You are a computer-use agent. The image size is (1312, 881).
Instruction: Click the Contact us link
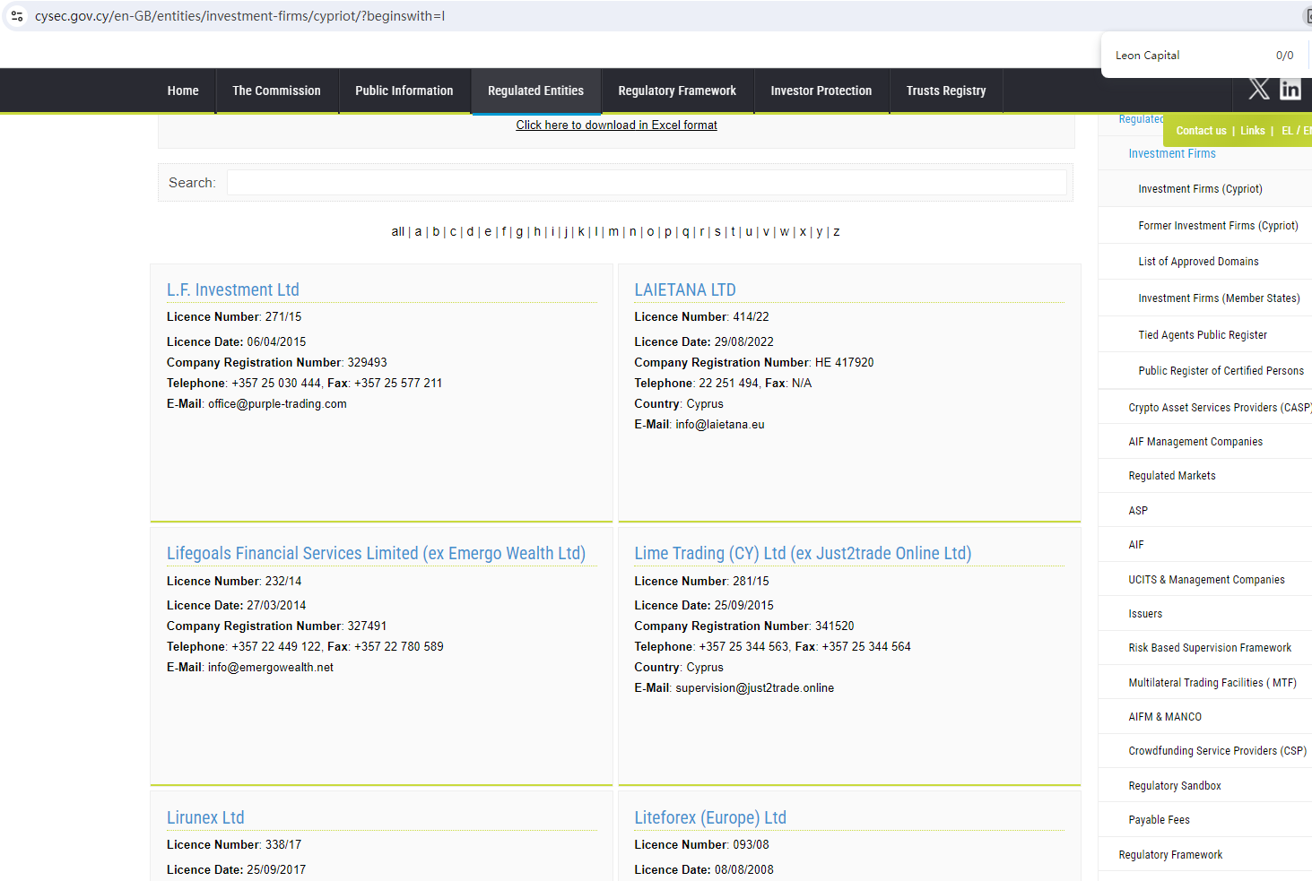point(1201,131)
